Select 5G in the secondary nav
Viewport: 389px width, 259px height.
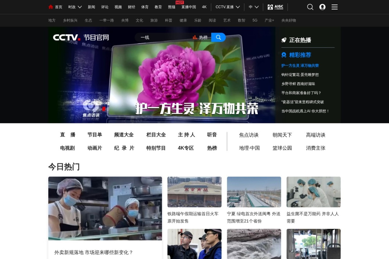click(x=255, y=20)
